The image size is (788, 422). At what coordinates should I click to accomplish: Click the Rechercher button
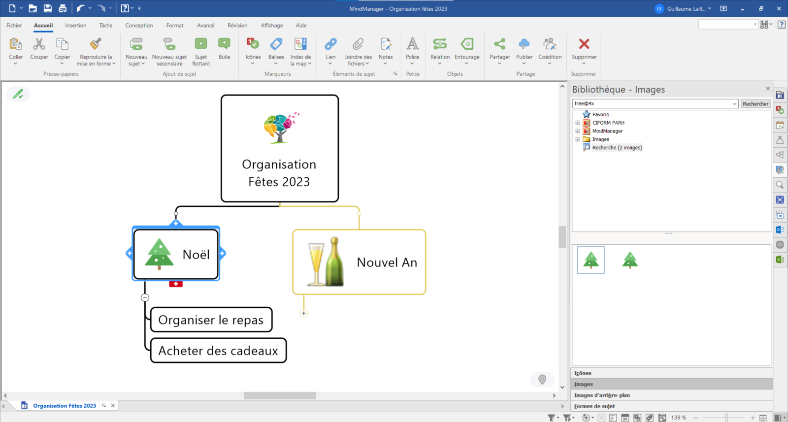click(x=755, y=104)
